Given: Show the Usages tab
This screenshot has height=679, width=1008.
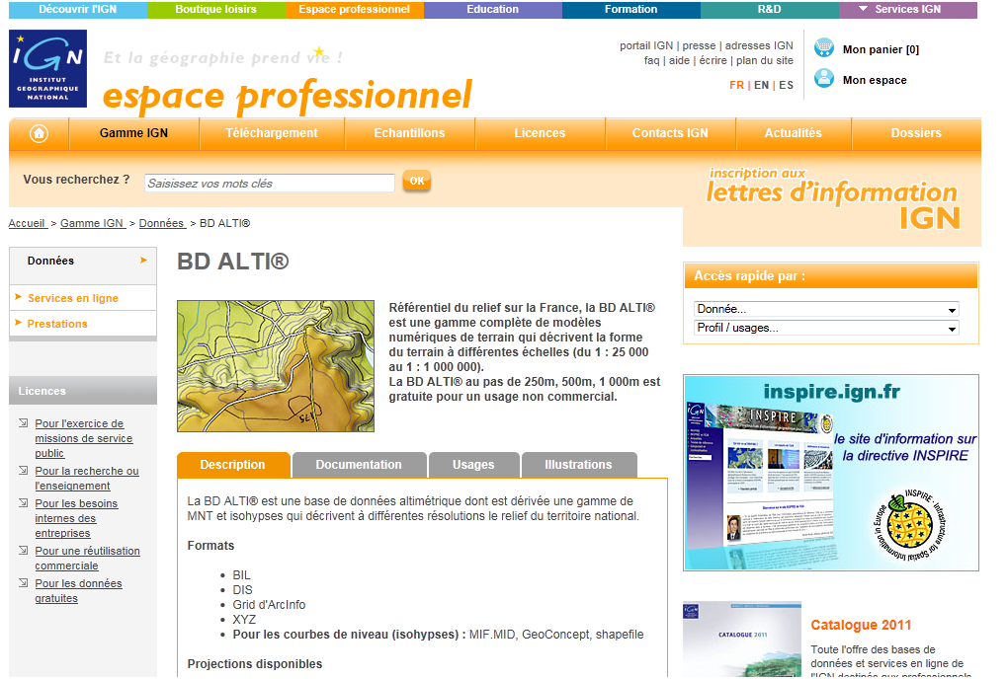Looking at the screenshot, I should click(473, 465).
